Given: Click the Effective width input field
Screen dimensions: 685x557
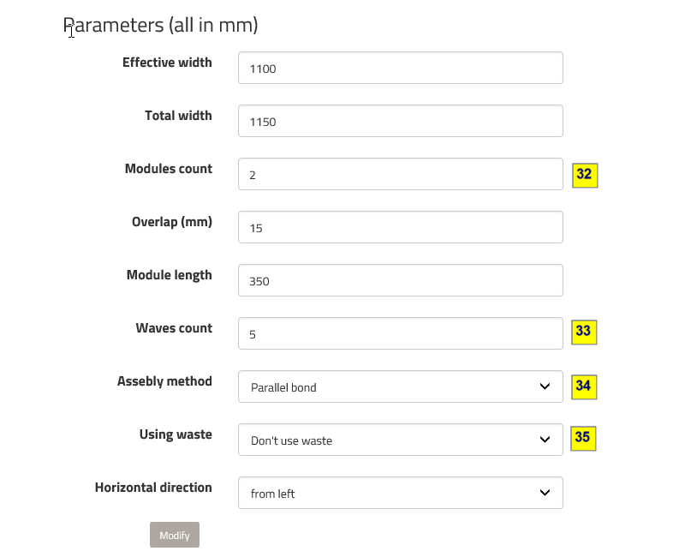Looking at the screenshot, I should click(x=400, y=69).
